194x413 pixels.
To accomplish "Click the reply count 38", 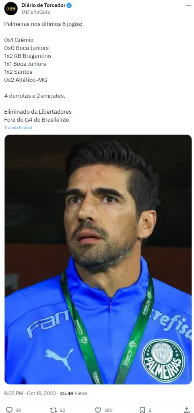I will coord(18,410).
